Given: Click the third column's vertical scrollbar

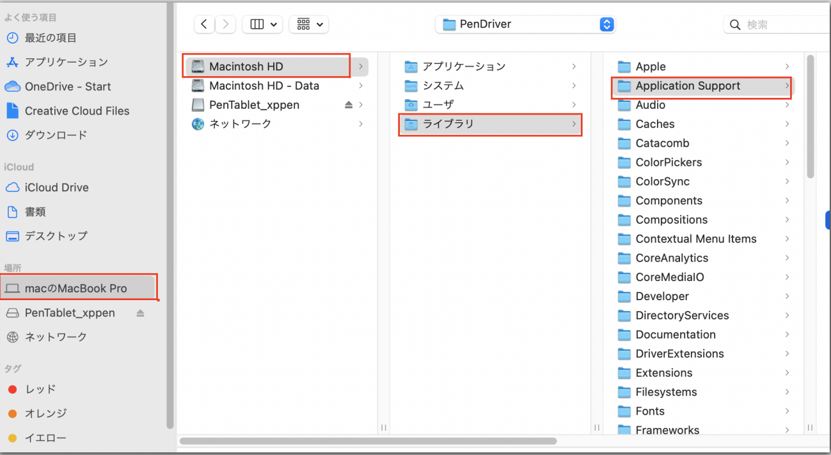Looking at the screenshot, I should [x=811, y=117].
